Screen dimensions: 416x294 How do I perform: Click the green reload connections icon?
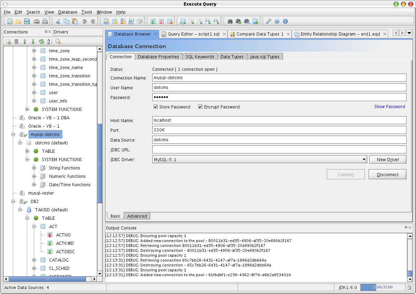pyautogui.click(x=41, y=42)
